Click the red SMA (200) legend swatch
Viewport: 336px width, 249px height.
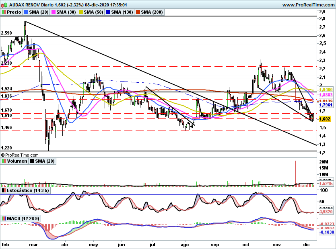point(138,12)
